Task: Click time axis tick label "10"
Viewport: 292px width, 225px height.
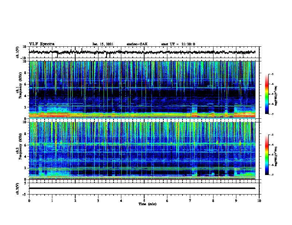Action: pos(259,201)
